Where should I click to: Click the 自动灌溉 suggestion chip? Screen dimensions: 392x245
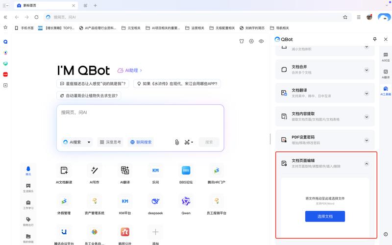tap(89, 96)
